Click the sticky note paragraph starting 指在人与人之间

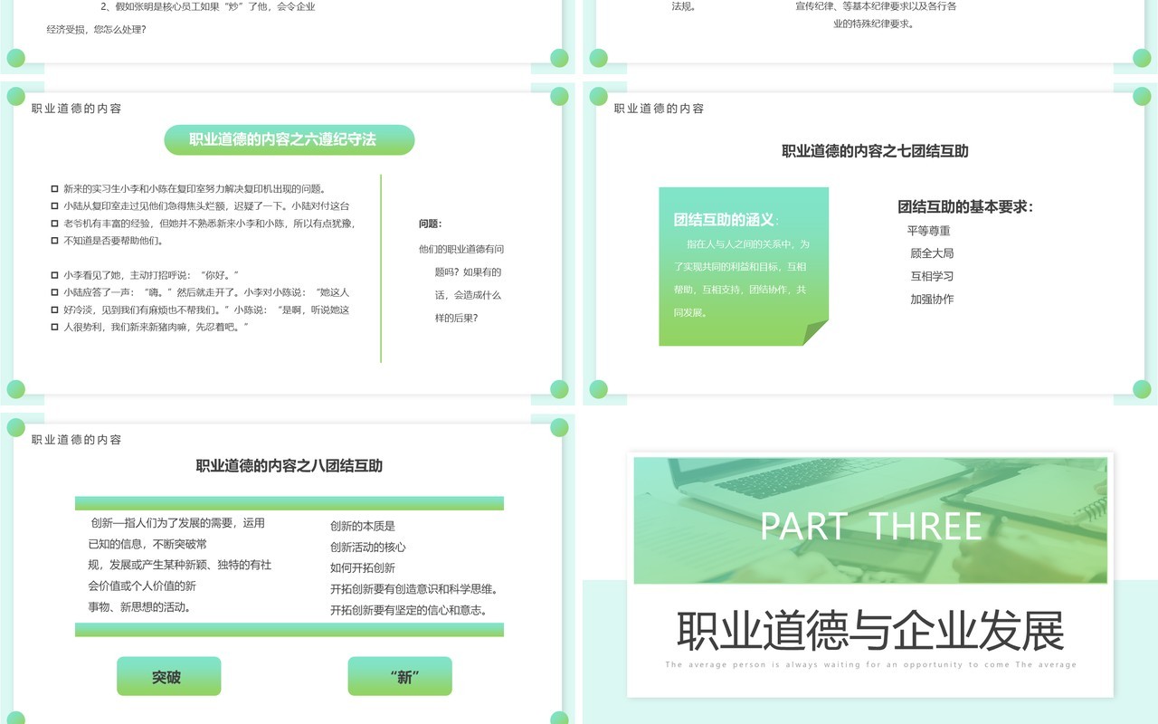[741, 279]
